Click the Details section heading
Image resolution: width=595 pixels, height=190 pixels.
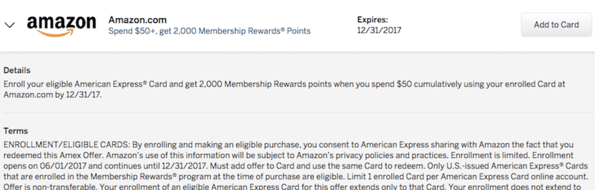tap(17, 70)
